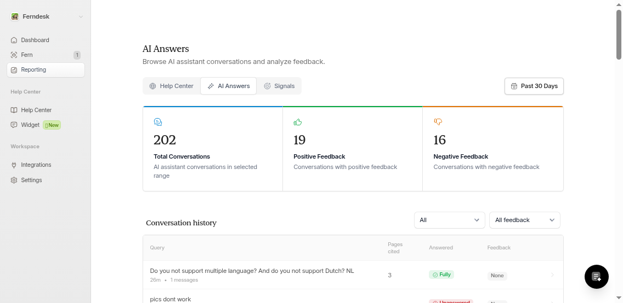
Task: Click the scrollbar down arrow
Action: pyautogui.click(x=619, y=298)
